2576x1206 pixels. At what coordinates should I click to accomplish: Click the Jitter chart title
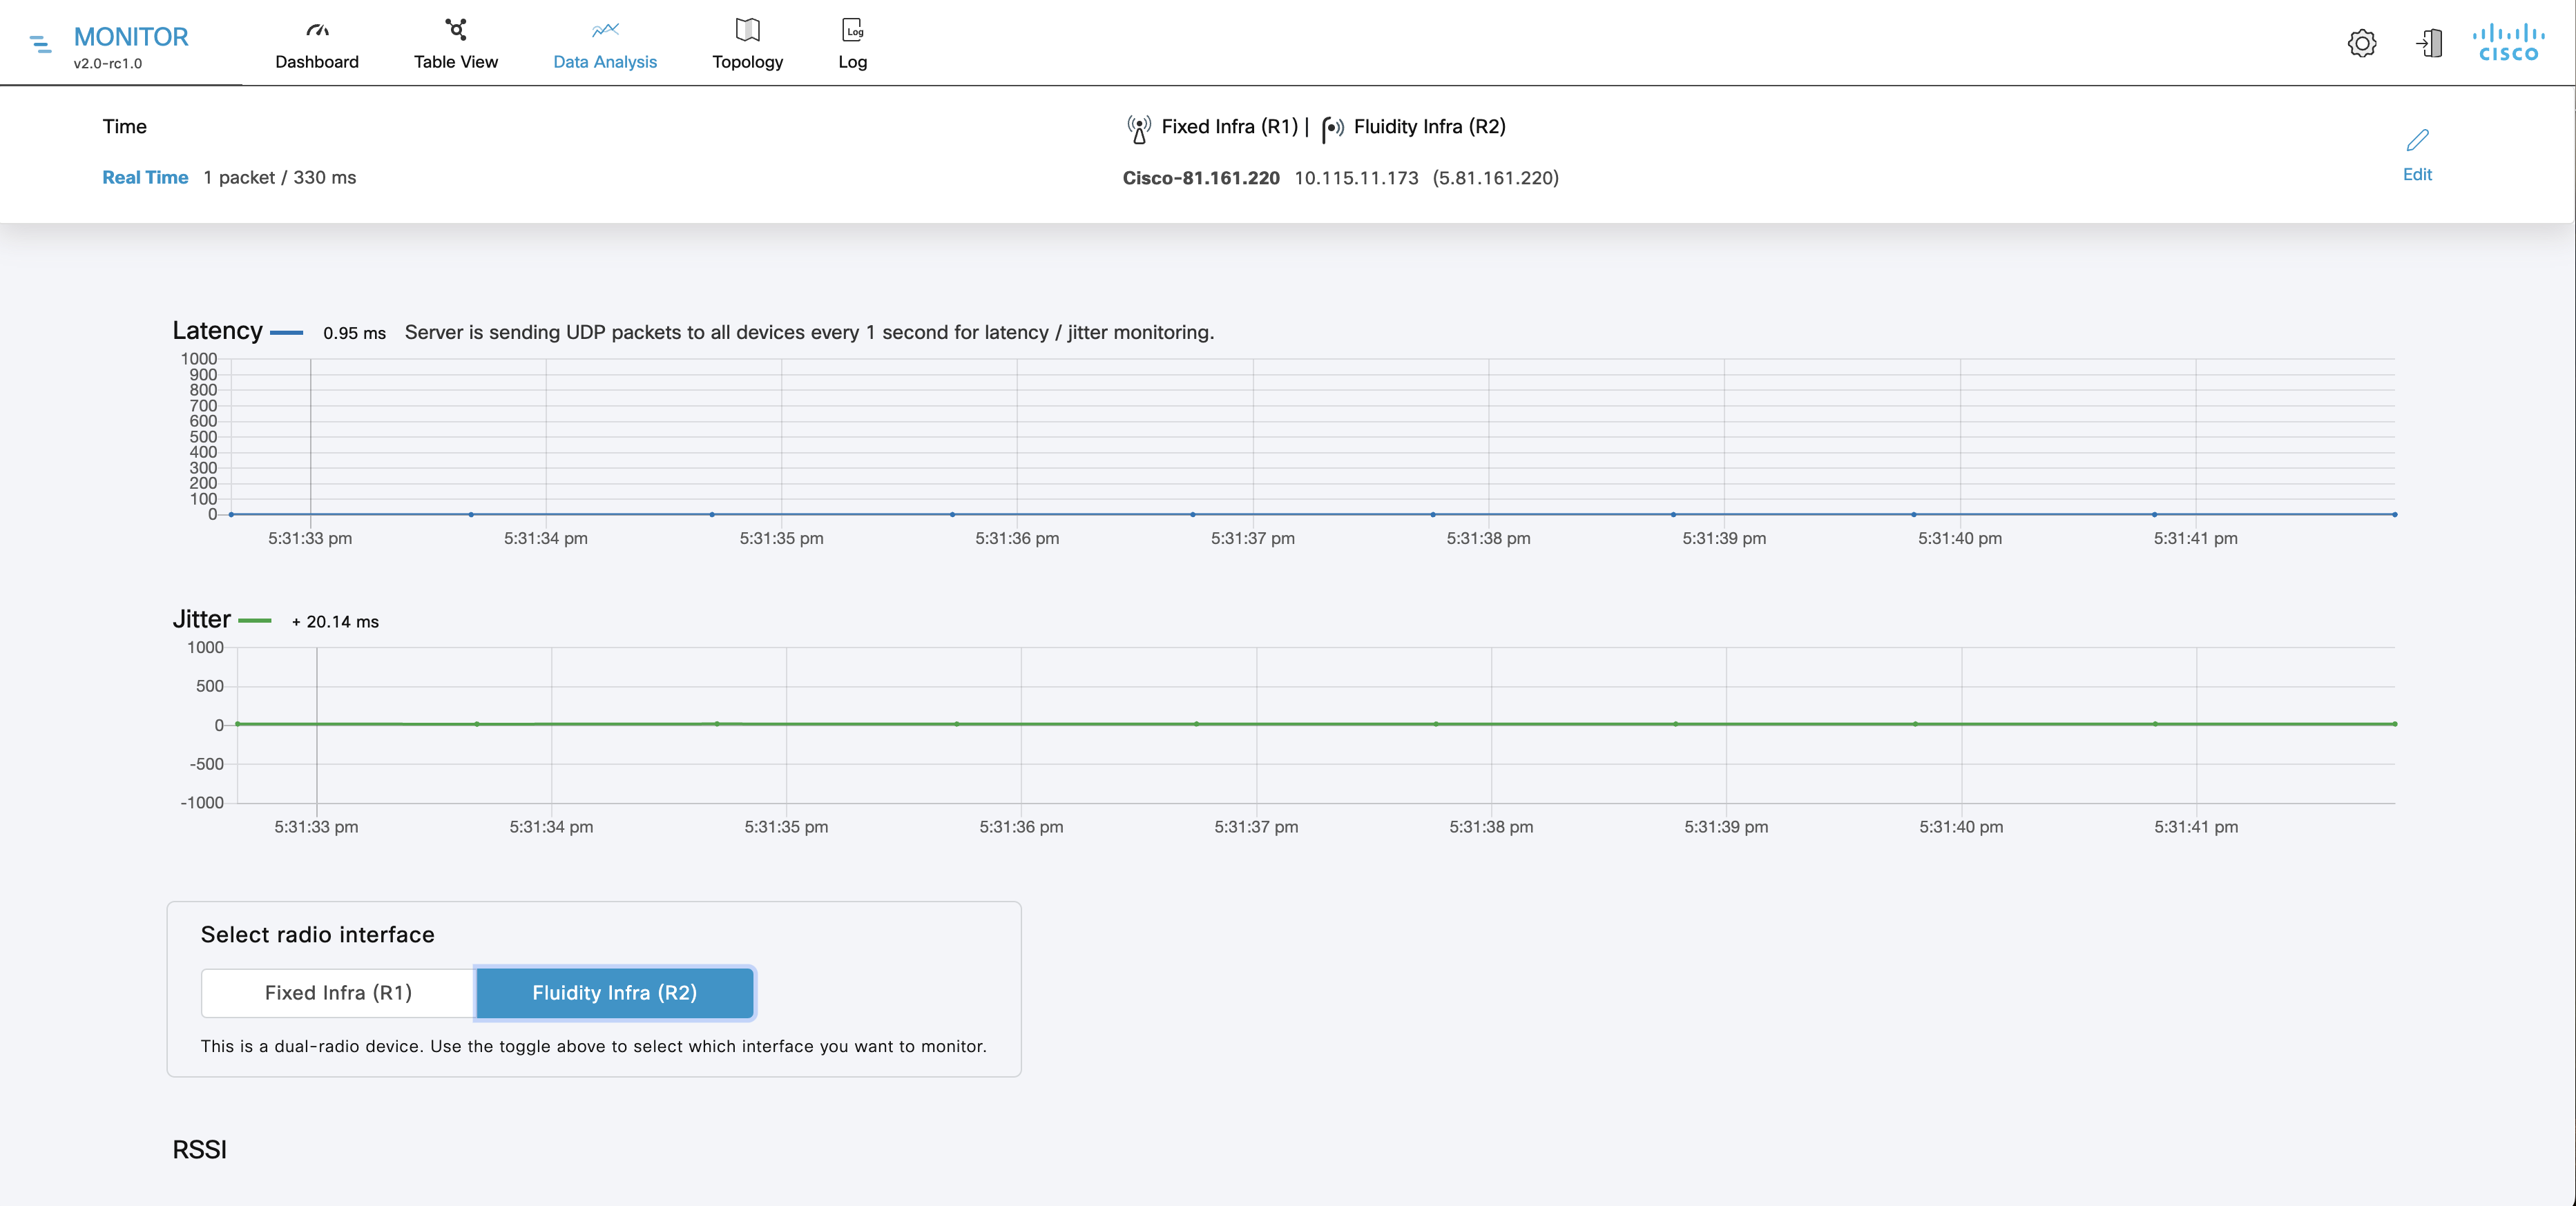click(x=201, y=619)
